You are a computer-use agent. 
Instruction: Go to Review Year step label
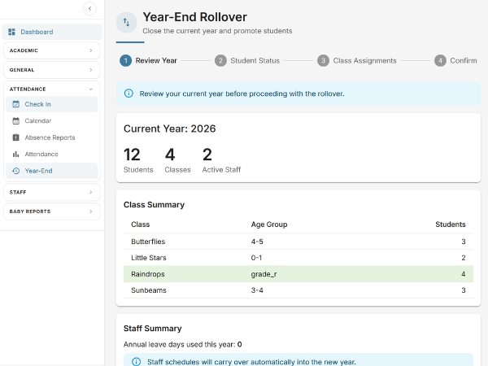pyautogui.click(x=156, y=60)
